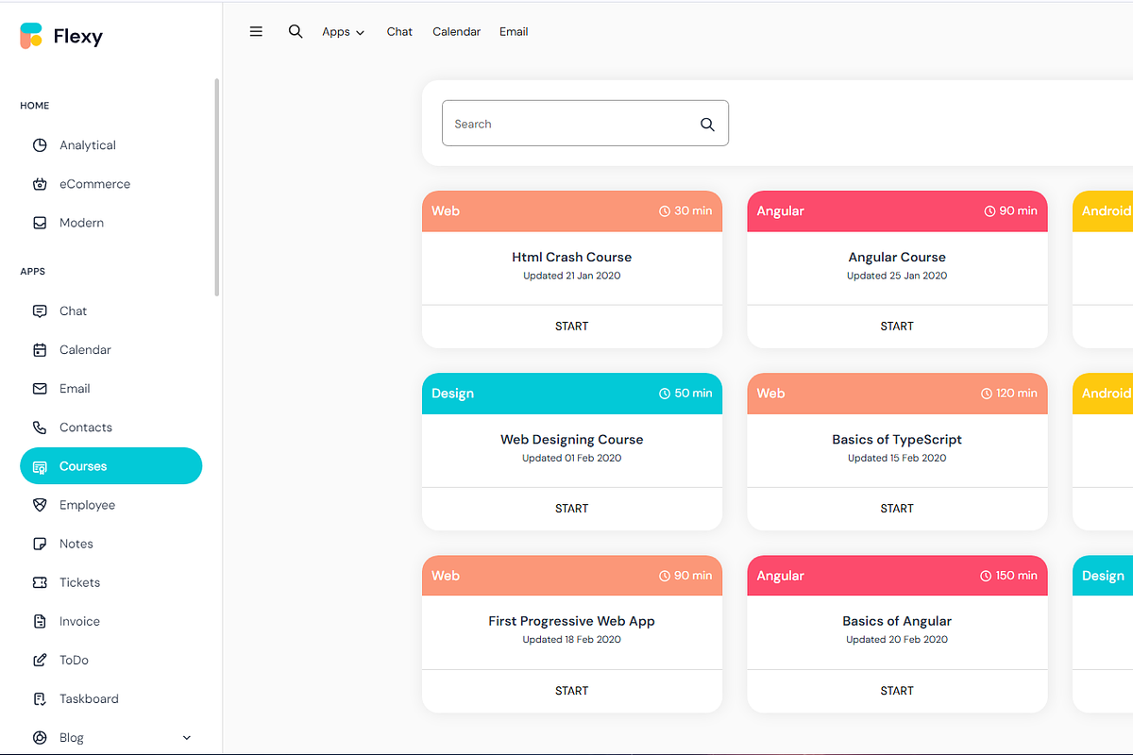Click the clock icon on Basics of Angular card

click(x=987, y=576)
